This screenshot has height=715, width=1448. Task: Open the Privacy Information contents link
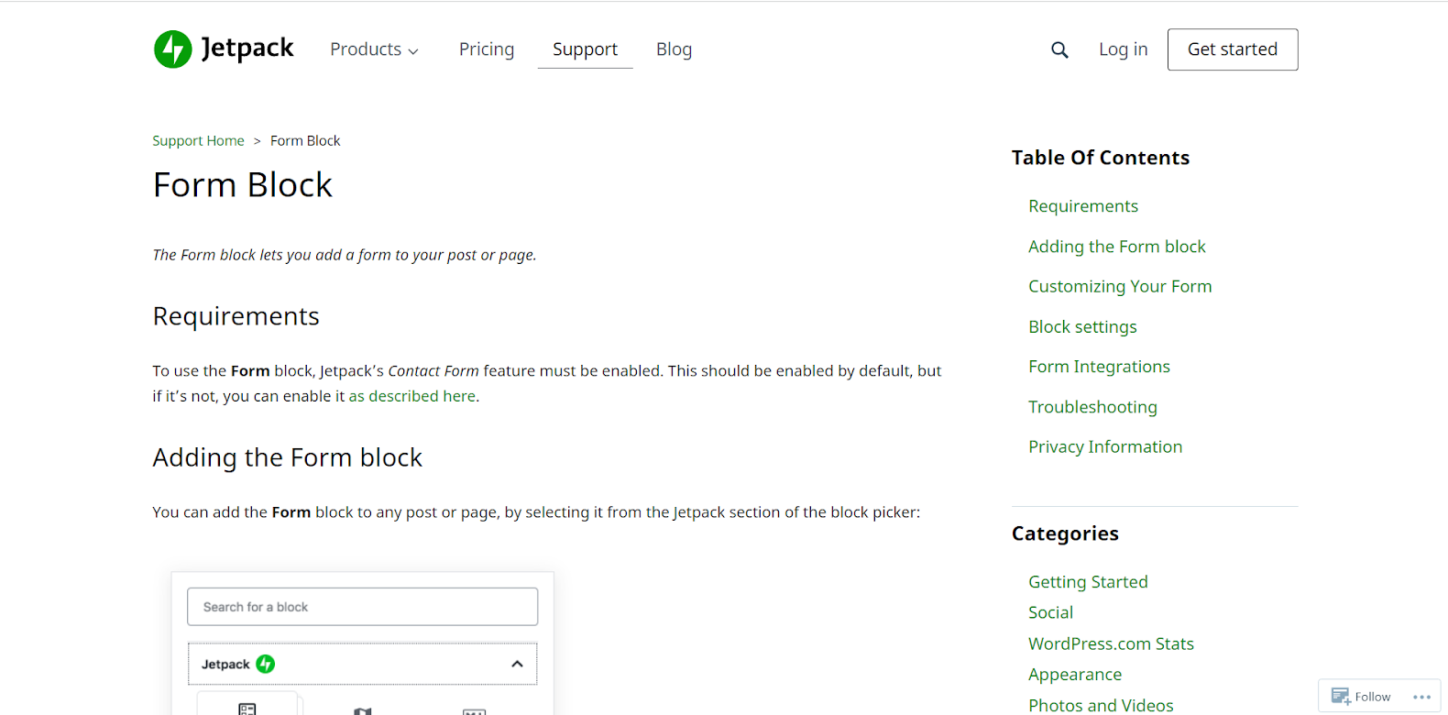coord(1105,446)
